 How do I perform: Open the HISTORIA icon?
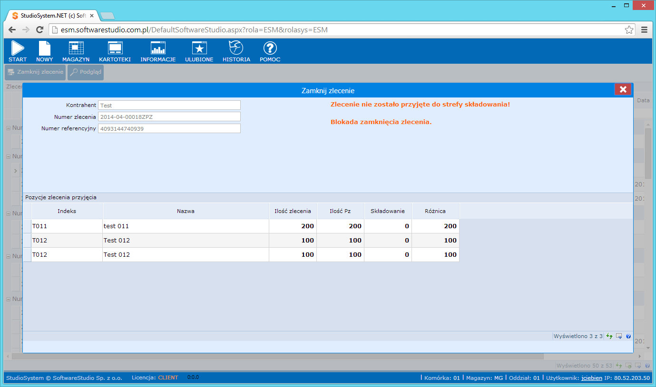236,51
